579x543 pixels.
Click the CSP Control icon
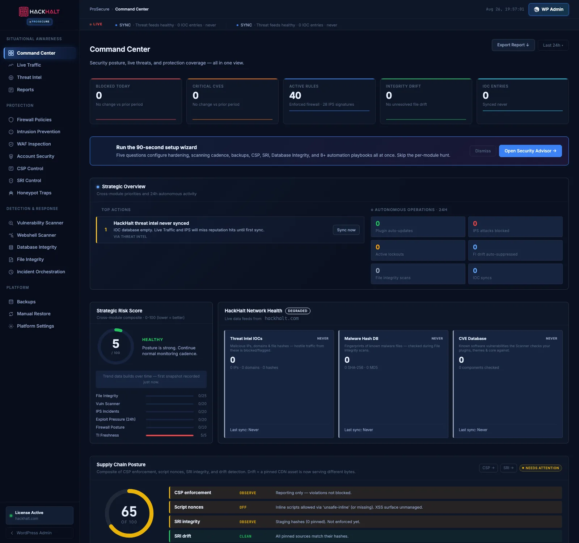pyautogui.click(x=11, y=169)
